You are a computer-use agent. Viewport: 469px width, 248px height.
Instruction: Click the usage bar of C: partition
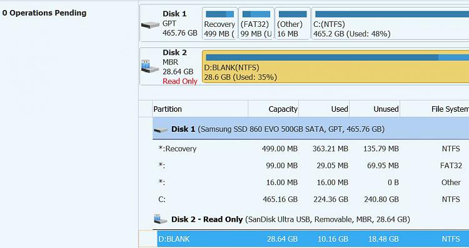tap(392, 14)
